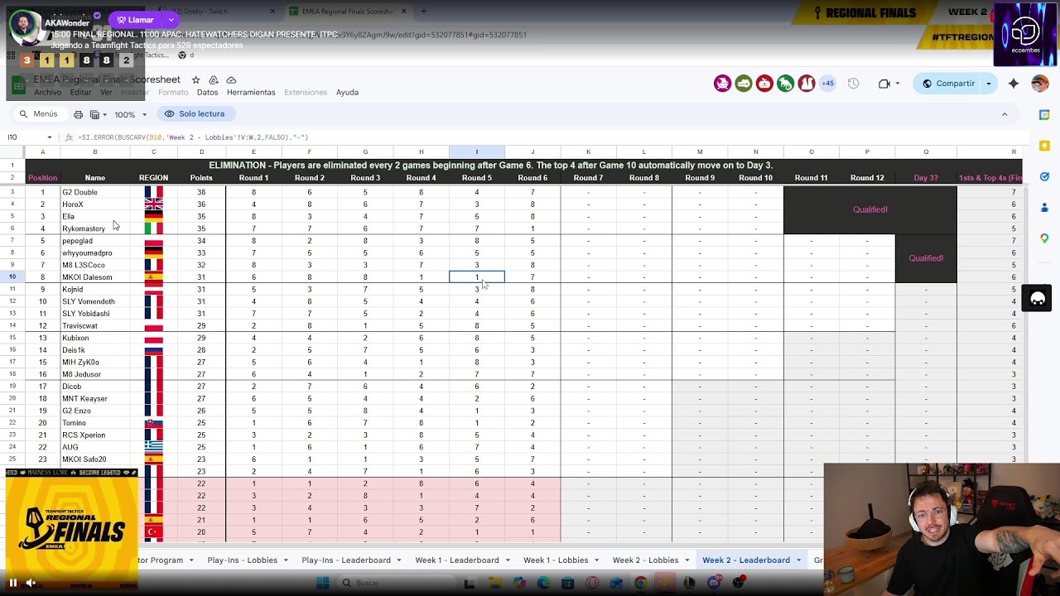Open a new browser tab with plus button
1060x596 pixels.
coord(423,12)
